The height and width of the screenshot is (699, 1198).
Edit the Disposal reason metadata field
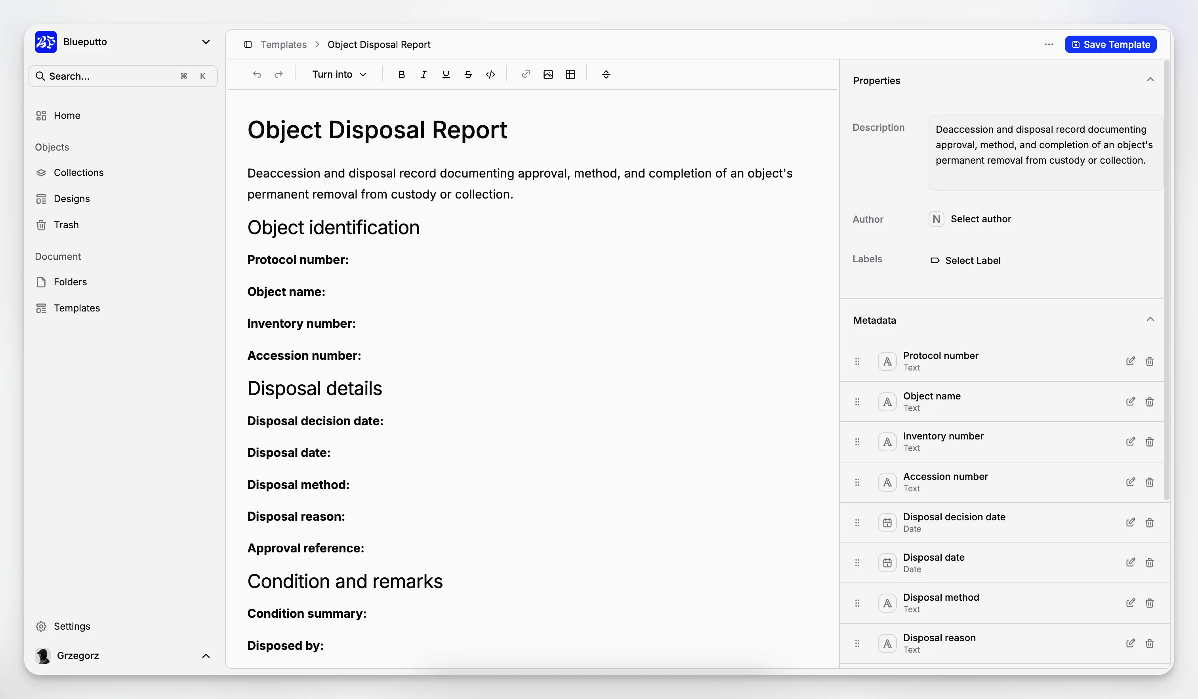(x=1131, y=644)
